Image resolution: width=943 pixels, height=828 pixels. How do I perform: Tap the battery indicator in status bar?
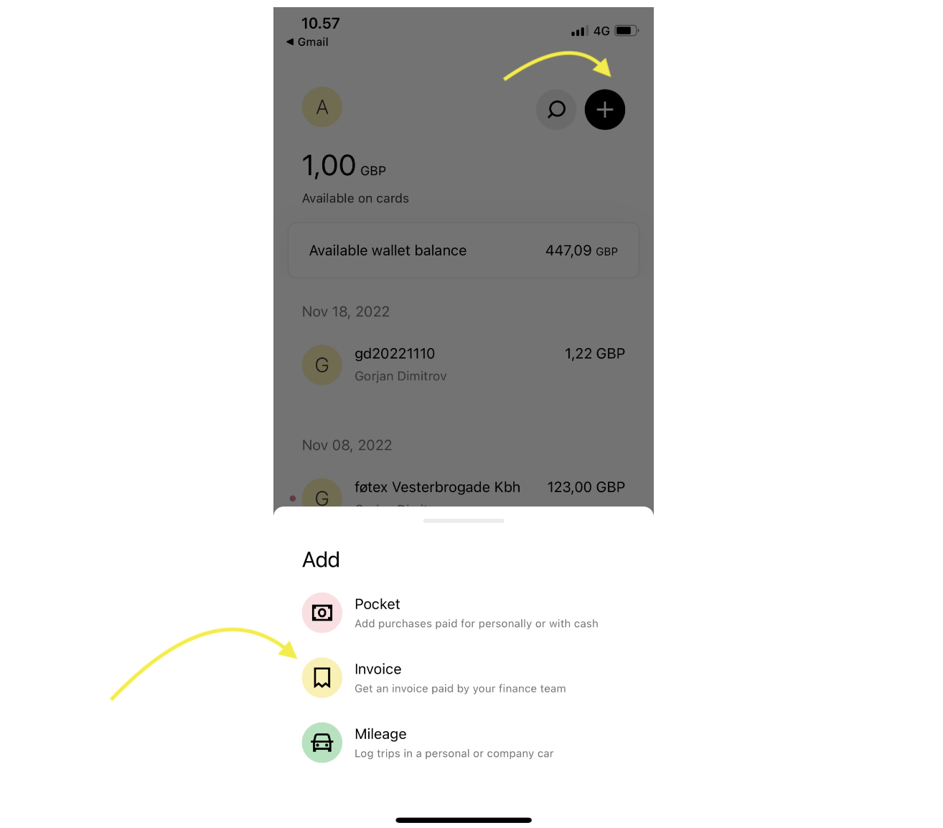coord(627,31)
